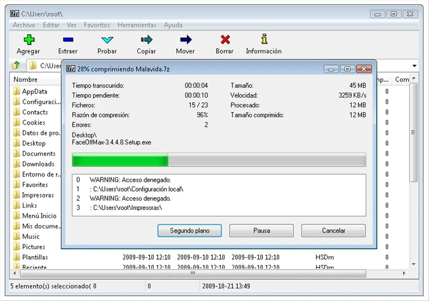This screenshot has width=429, height=301.
Task: Click first WARNING: Acceso denegado log entry
Action: coord(130,179)
